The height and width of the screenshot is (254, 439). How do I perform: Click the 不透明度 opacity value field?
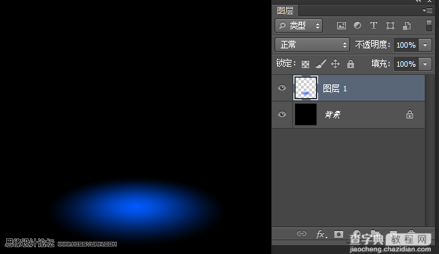coord(406,45)
